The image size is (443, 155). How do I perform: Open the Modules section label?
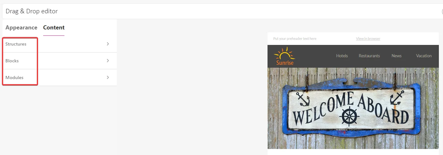click(x=14, y=77)
